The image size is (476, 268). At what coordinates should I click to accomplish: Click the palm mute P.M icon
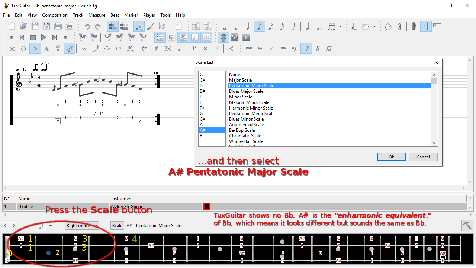coord(167,49)
